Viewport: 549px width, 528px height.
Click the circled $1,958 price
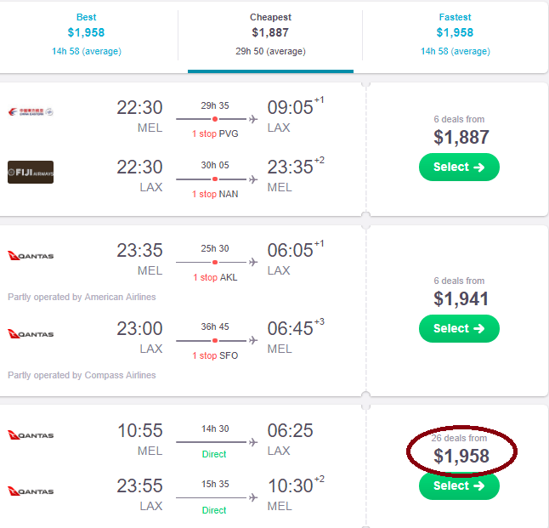point(461,456)
